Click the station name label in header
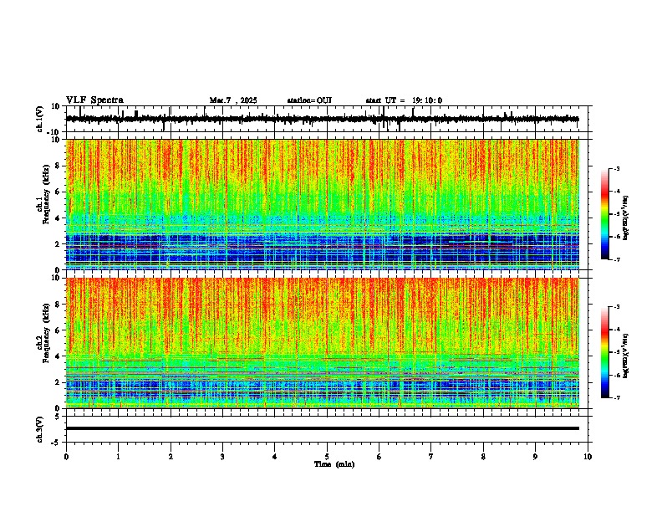The height and width of the screenshot is (512, 662). tap(309, 100)
